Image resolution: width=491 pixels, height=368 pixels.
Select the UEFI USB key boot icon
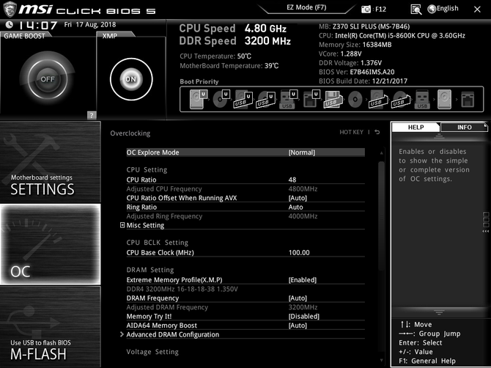click(288, 99)
